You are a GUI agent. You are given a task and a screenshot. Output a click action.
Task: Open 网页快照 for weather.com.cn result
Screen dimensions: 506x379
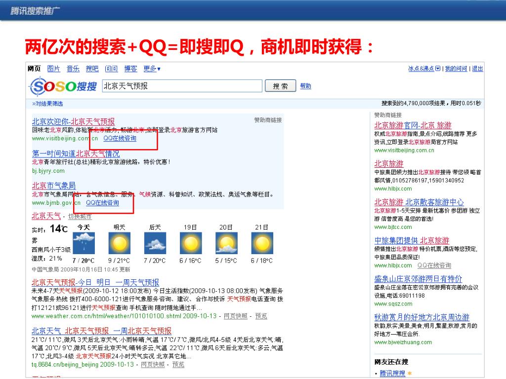(x=236, y=316)
